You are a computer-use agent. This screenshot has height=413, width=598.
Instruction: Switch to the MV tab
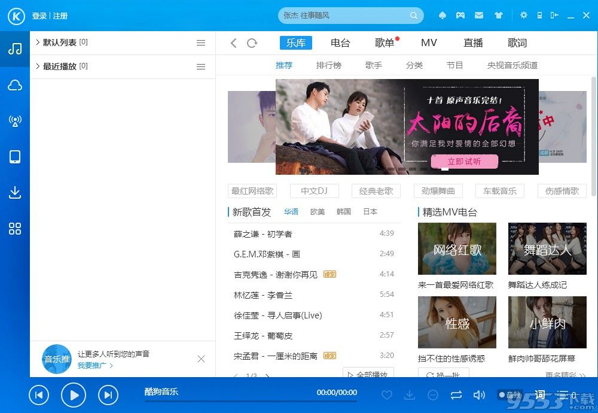point(429,42)
